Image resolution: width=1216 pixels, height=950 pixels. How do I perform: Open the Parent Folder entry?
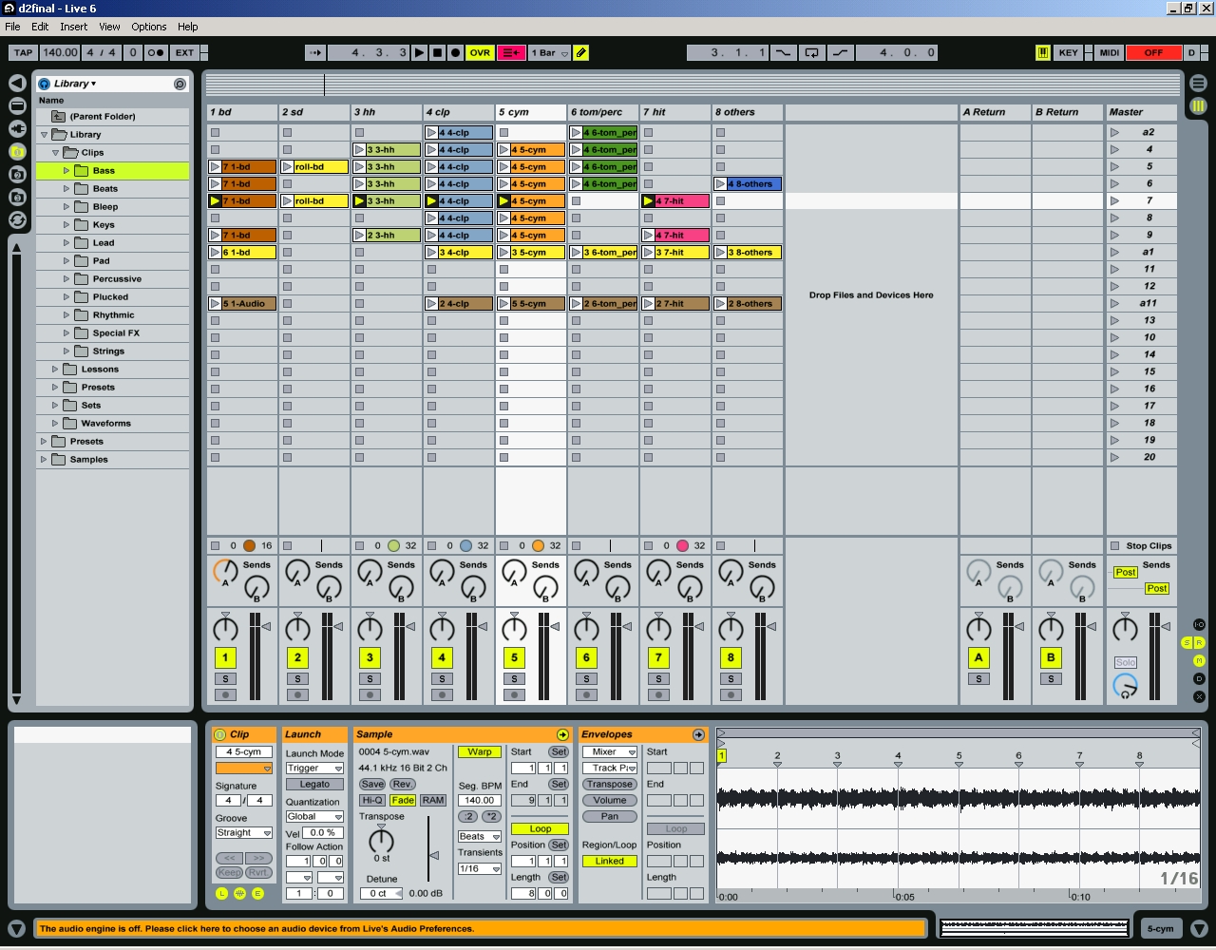102,116
